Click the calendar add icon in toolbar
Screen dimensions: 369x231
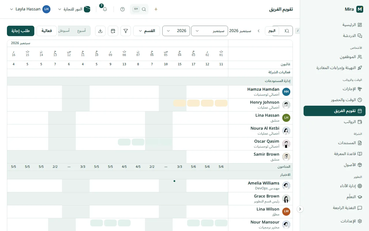click(113, 31)
